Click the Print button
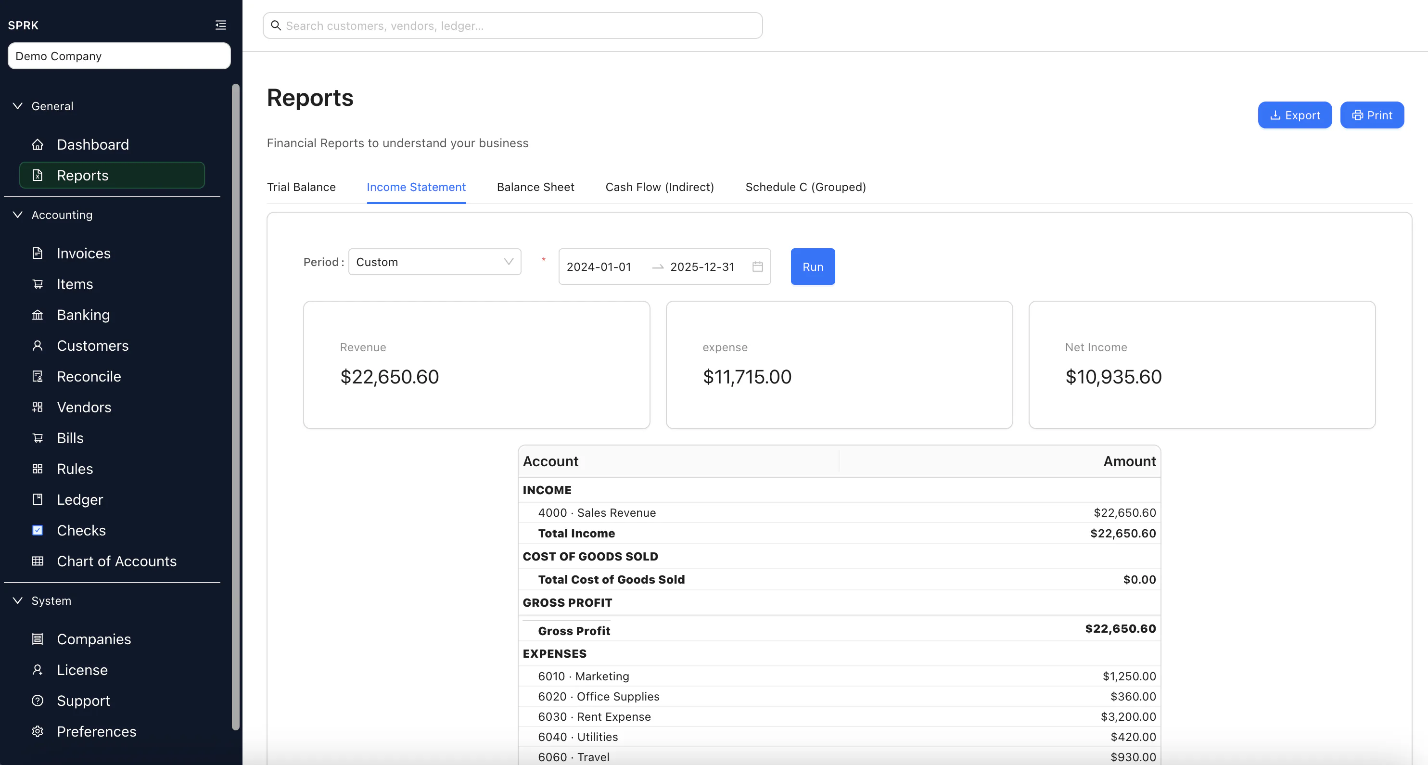Image resolution: width=1428 pixels, height=765 pixels. tap(1371, 115)
